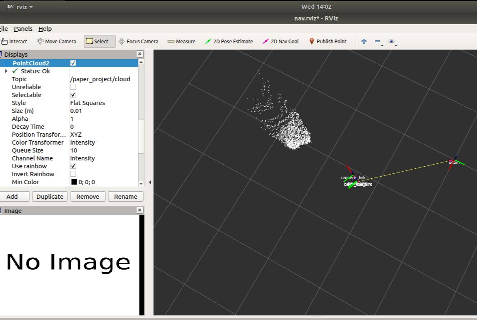
Task: Open the File menu
Action: click(4, 29)
